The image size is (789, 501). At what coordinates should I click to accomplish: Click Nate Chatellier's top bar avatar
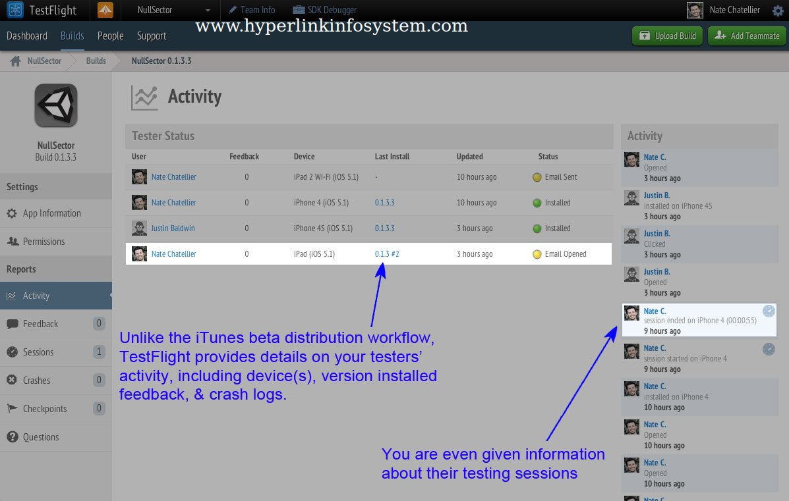(695, 10)
